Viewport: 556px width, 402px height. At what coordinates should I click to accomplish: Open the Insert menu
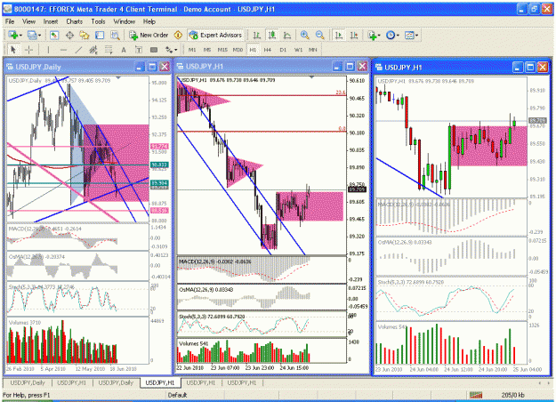coord(51,21)
